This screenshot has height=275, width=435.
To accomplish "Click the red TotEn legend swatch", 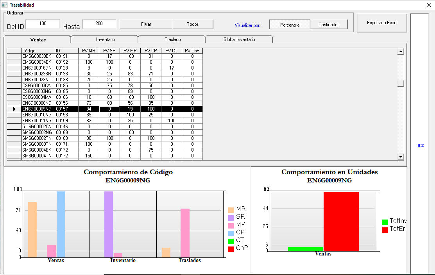I will tap(385, 230).
